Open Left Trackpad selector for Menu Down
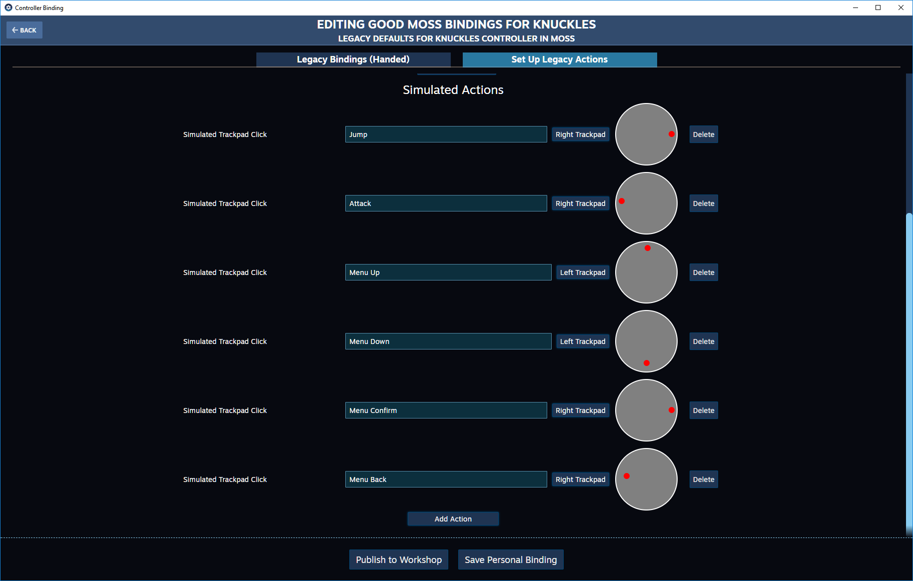913x581 pixels. click(x=583, y=341)
